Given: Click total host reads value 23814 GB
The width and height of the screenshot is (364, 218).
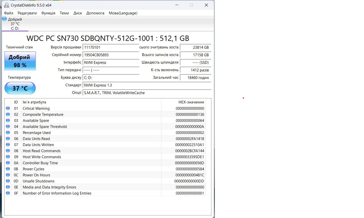Looking at the screenshot, I should point(196,47).
